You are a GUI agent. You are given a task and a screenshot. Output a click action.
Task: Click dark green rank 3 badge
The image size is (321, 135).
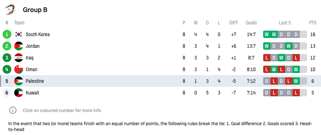pyautogui.click(x=7, y=58)
